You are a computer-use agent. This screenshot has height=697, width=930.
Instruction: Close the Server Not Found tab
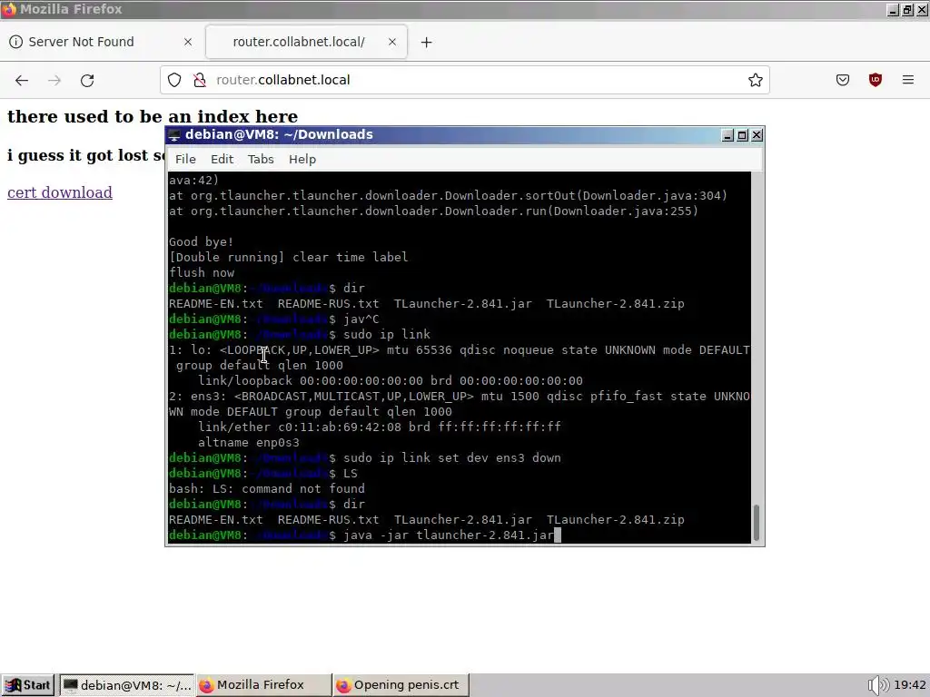(x=188, y=42)
